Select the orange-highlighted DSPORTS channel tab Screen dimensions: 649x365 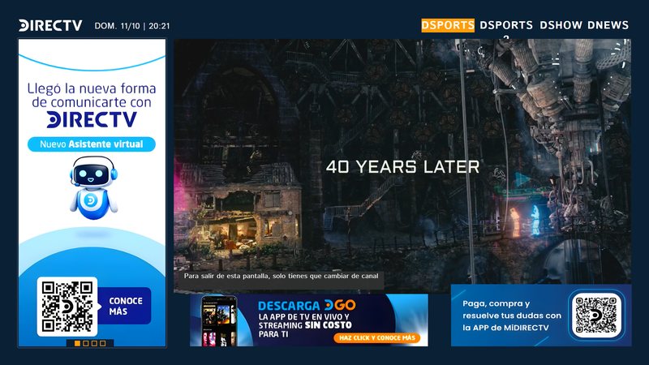point(448,25)
